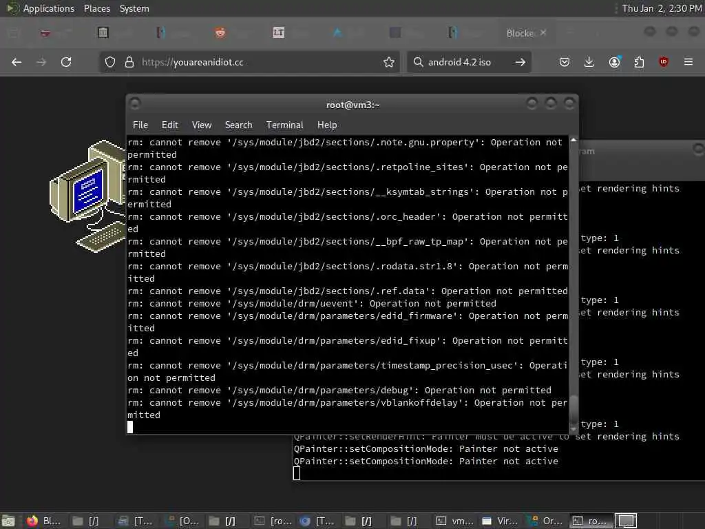
Task: Switch to the Internet Archive tab
Action: [x=103, y=32]
